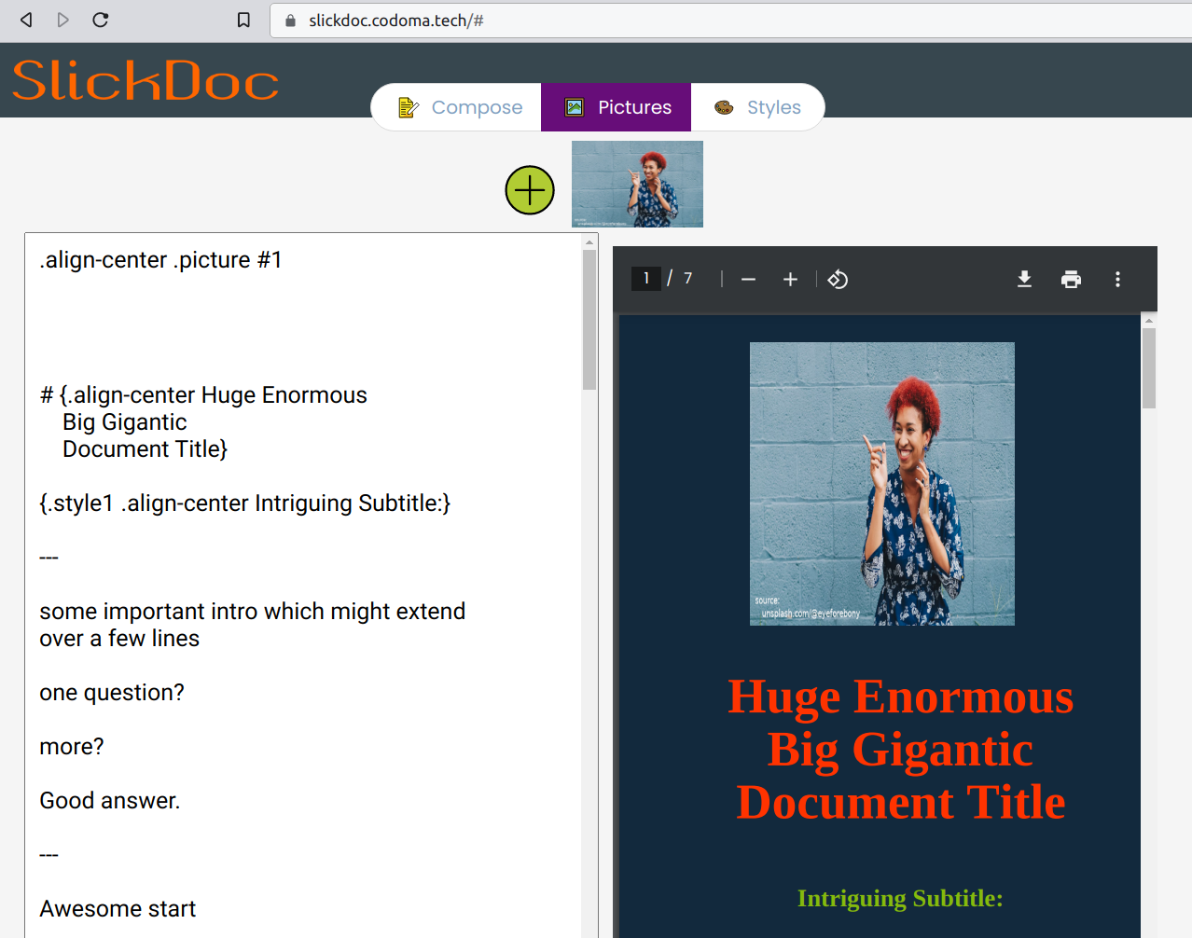The width and height of the screenshot is (1192, 938).
Task: Click the editor scrollbar up arrow
Action: pos(589,241)
